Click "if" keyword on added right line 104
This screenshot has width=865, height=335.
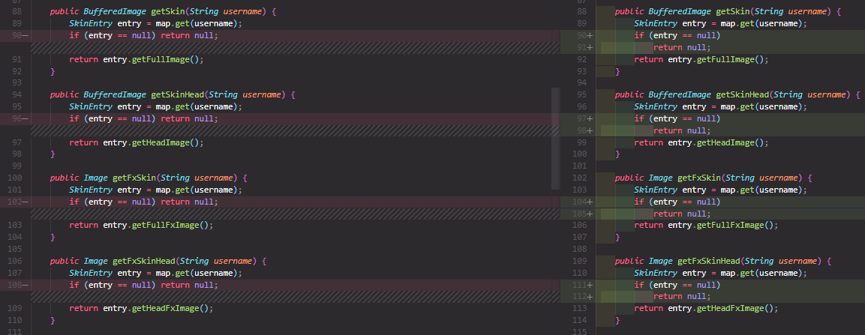[639, 202]
